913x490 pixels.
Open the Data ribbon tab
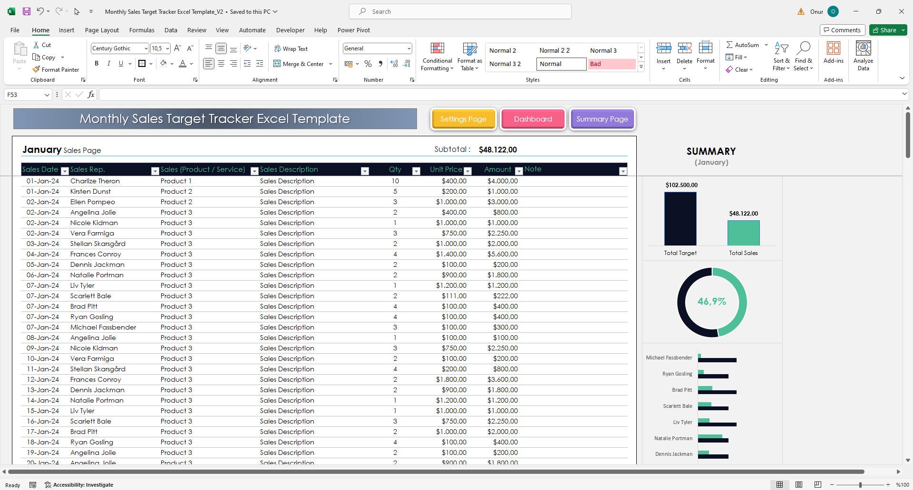[171, 30]
